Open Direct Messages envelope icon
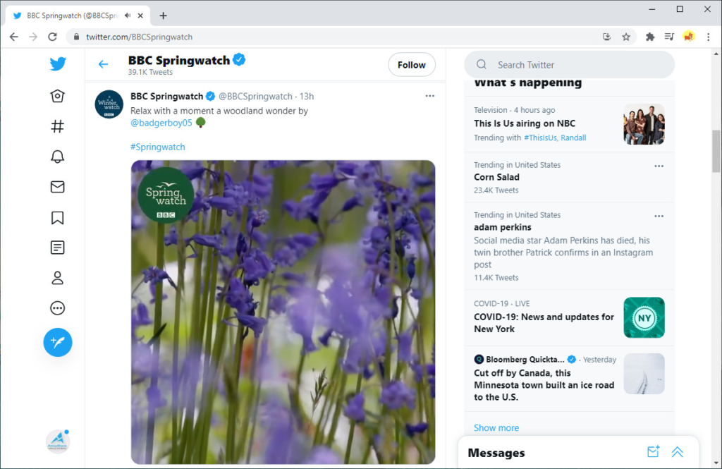722x469 pixels. point(57,187)
